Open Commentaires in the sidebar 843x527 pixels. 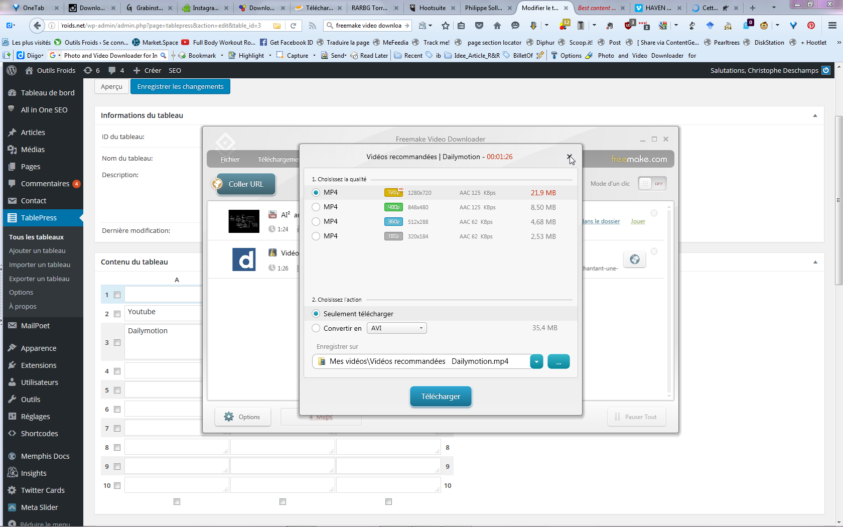[43, 184]
